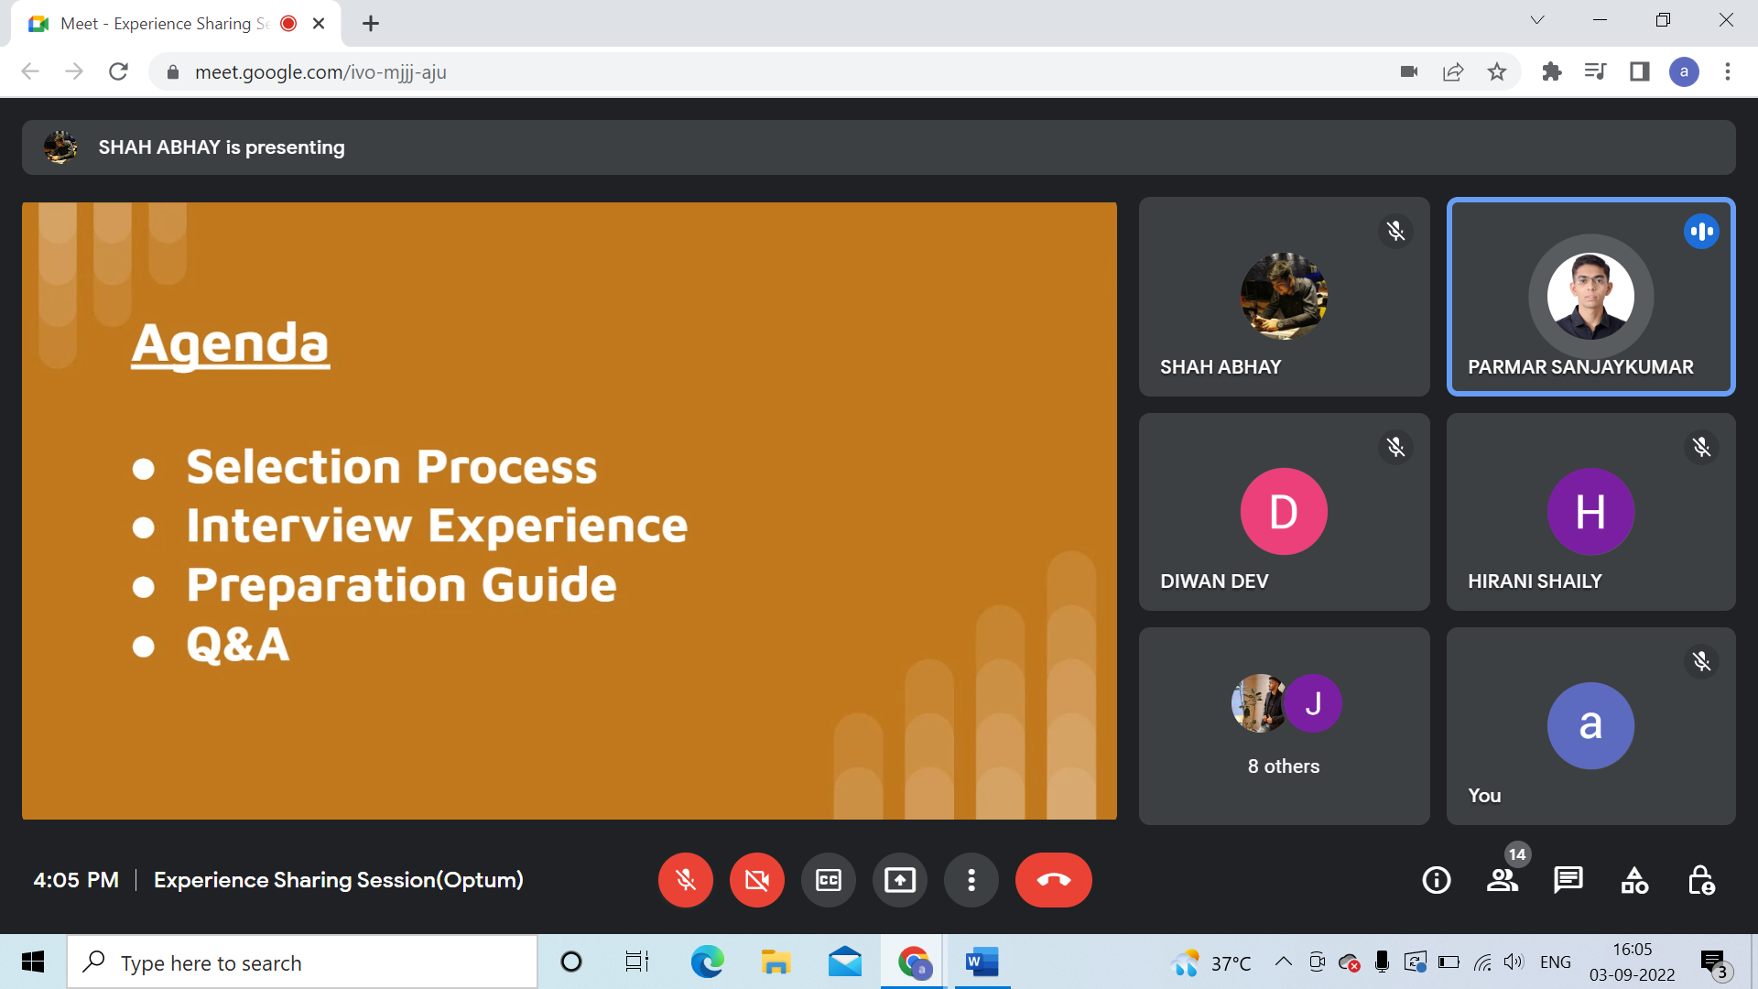
Task: Open the tab search chevron
Action: pos(1536,19)
